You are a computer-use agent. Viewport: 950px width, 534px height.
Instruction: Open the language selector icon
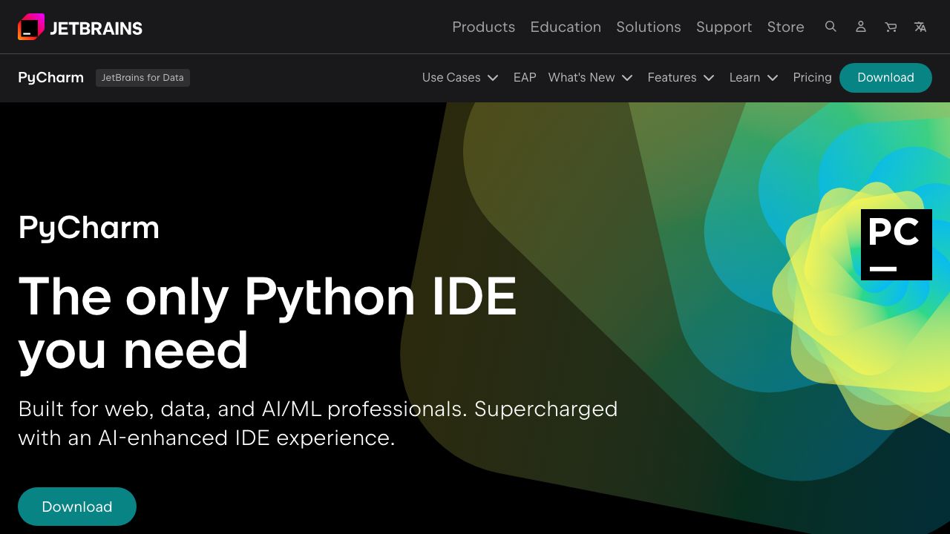pyautogui.click(x=920, y=27)
